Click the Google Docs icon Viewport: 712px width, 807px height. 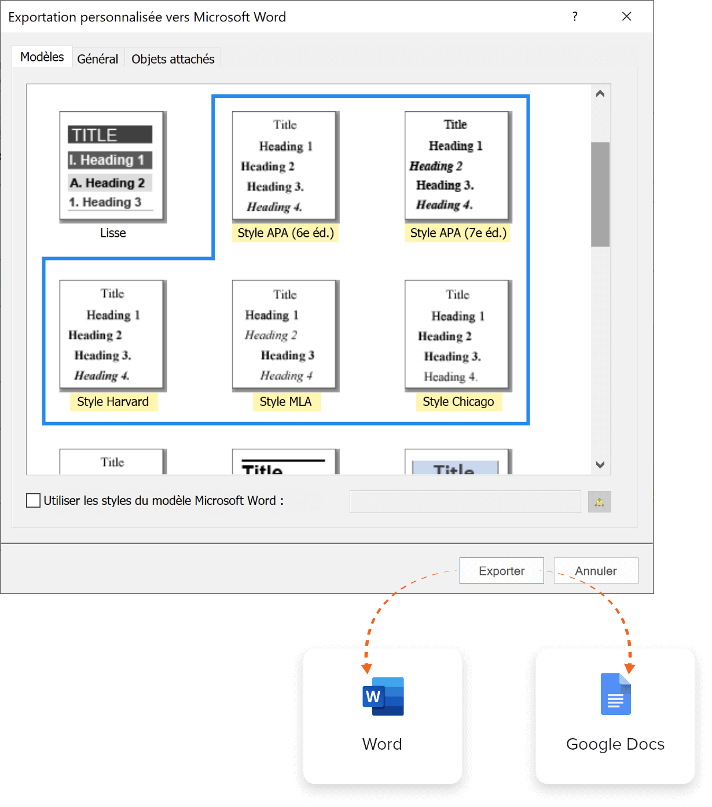click(615, 694)
